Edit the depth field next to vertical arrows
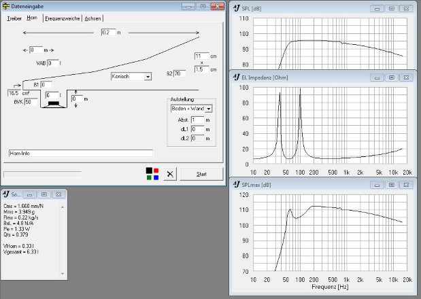 tap(77, 99)
